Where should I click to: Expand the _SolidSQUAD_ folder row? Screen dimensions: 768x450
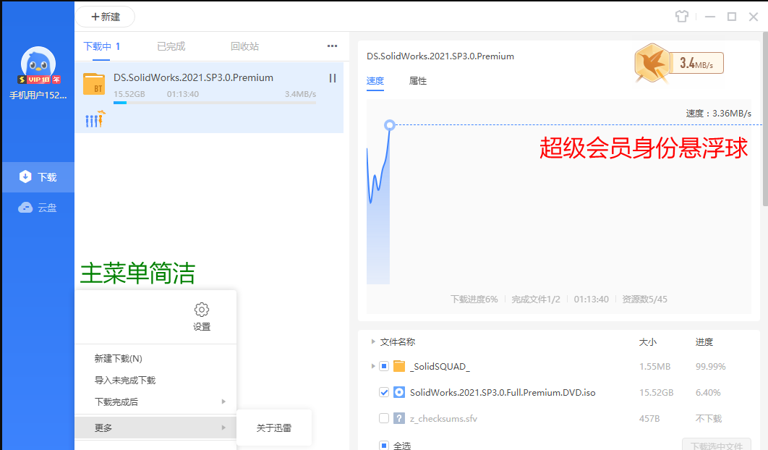tap(372, 366)
